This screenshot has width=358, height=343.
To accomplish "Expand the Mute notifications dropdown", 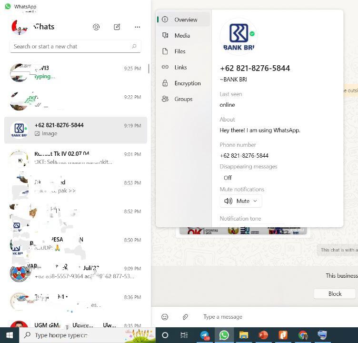I will 240,201.
